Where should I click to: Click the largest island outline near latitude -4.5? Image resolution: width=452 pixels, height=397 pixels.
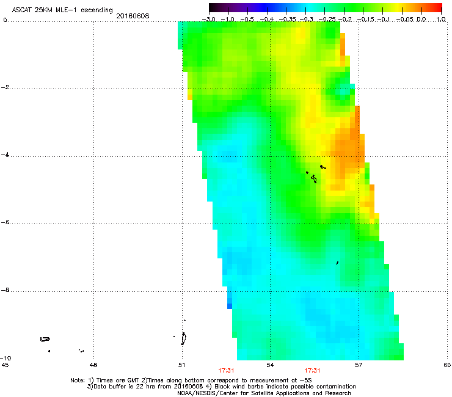[314, 179]
